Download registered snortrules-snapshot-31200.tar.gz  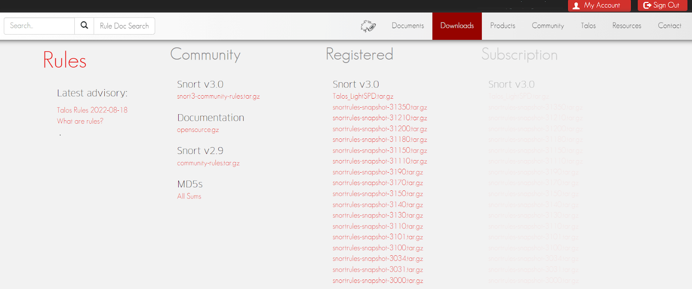coord(380,129)
